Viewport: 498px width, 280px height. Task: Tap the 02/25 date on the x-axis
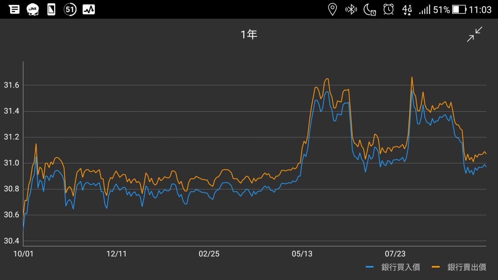(209, 254)
